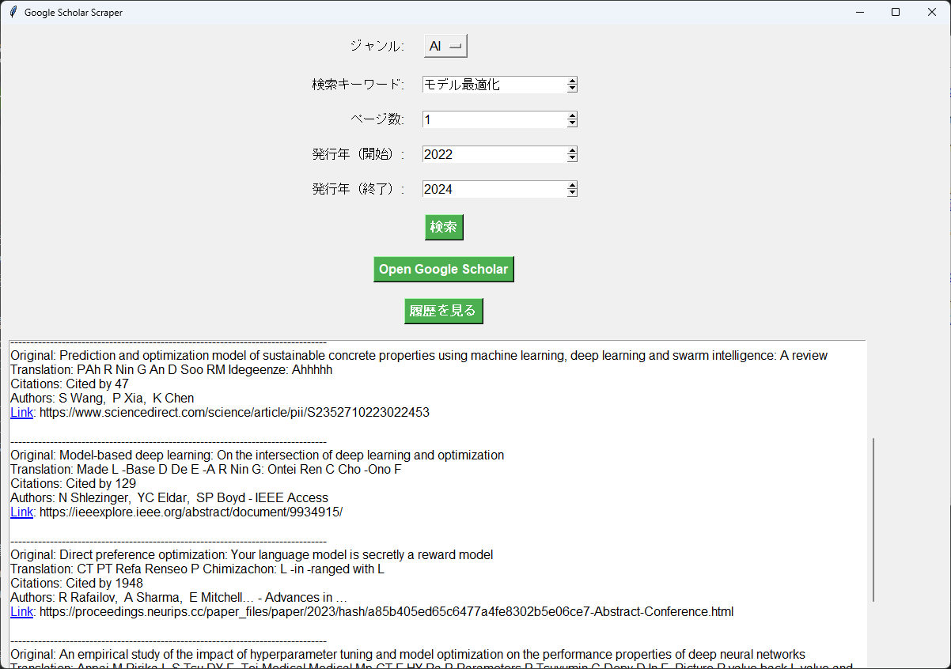Click the 検索キーワード input field
Viewport: 951px width, 669px height.
tap(494, 85)
